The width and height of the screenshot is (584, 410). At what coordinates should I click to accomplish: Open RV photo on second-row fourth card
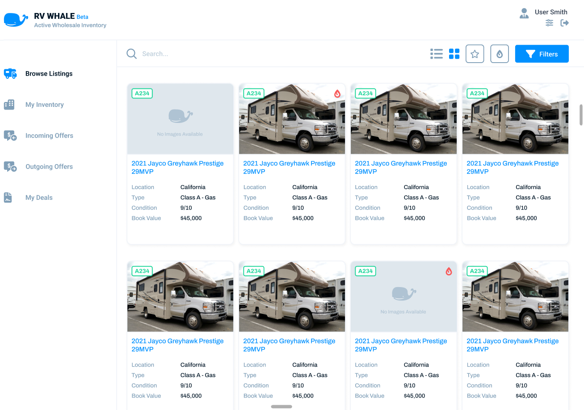coord(516,296)
